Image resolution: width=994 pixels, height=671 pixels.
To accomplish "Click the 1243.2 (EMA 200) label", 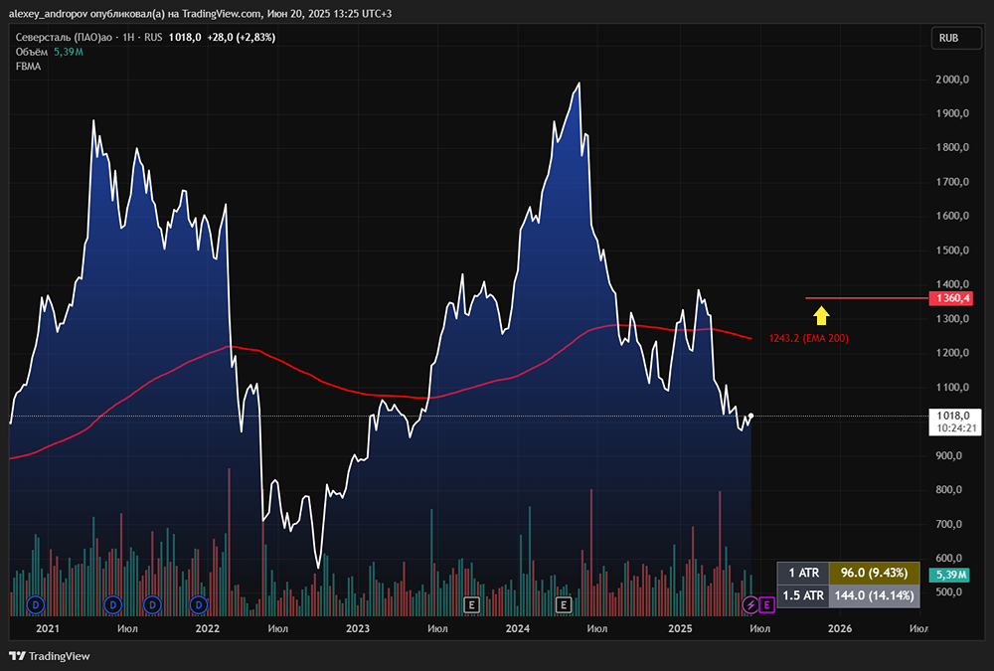I will tap(808, 338).
